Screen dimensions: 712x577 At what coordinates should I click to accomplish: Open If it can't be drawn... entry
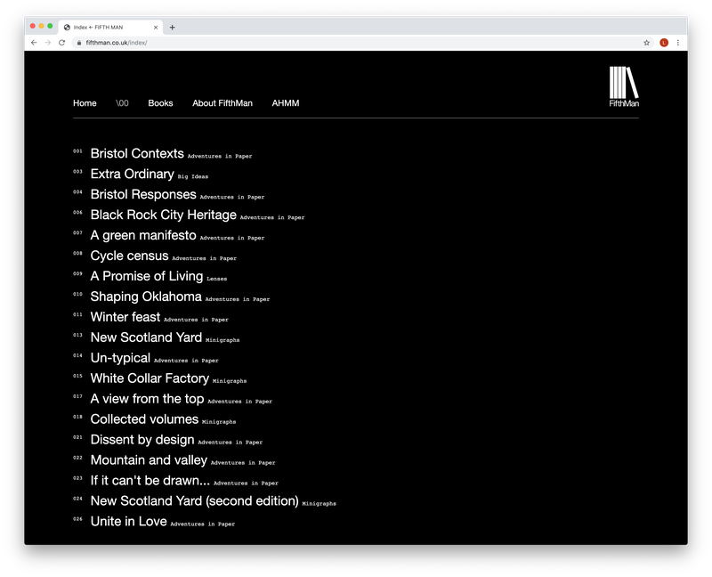[150, 481]
